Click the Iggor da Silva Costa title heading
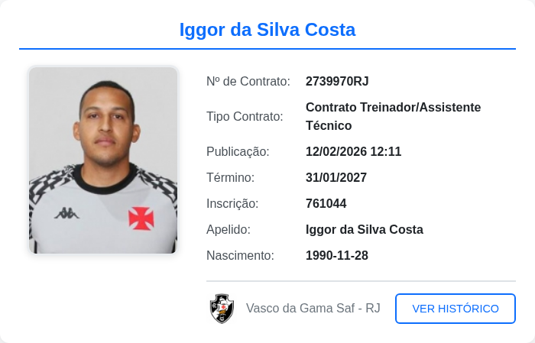The height and width of the screenshot is (343, 535). 267,30
